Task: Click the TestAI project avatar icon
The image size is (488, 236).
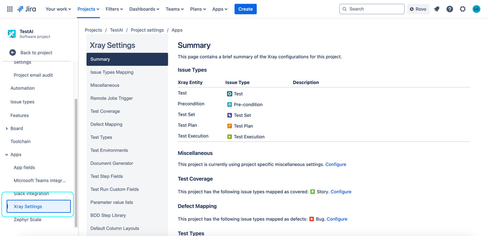Action: pyautogui.click(x=12, y=34)
